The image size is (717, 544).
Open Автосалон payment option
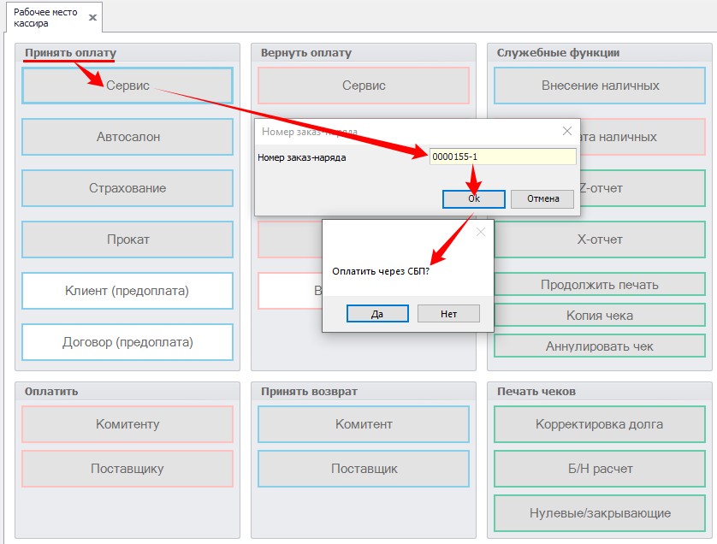[x=127, y=137]
